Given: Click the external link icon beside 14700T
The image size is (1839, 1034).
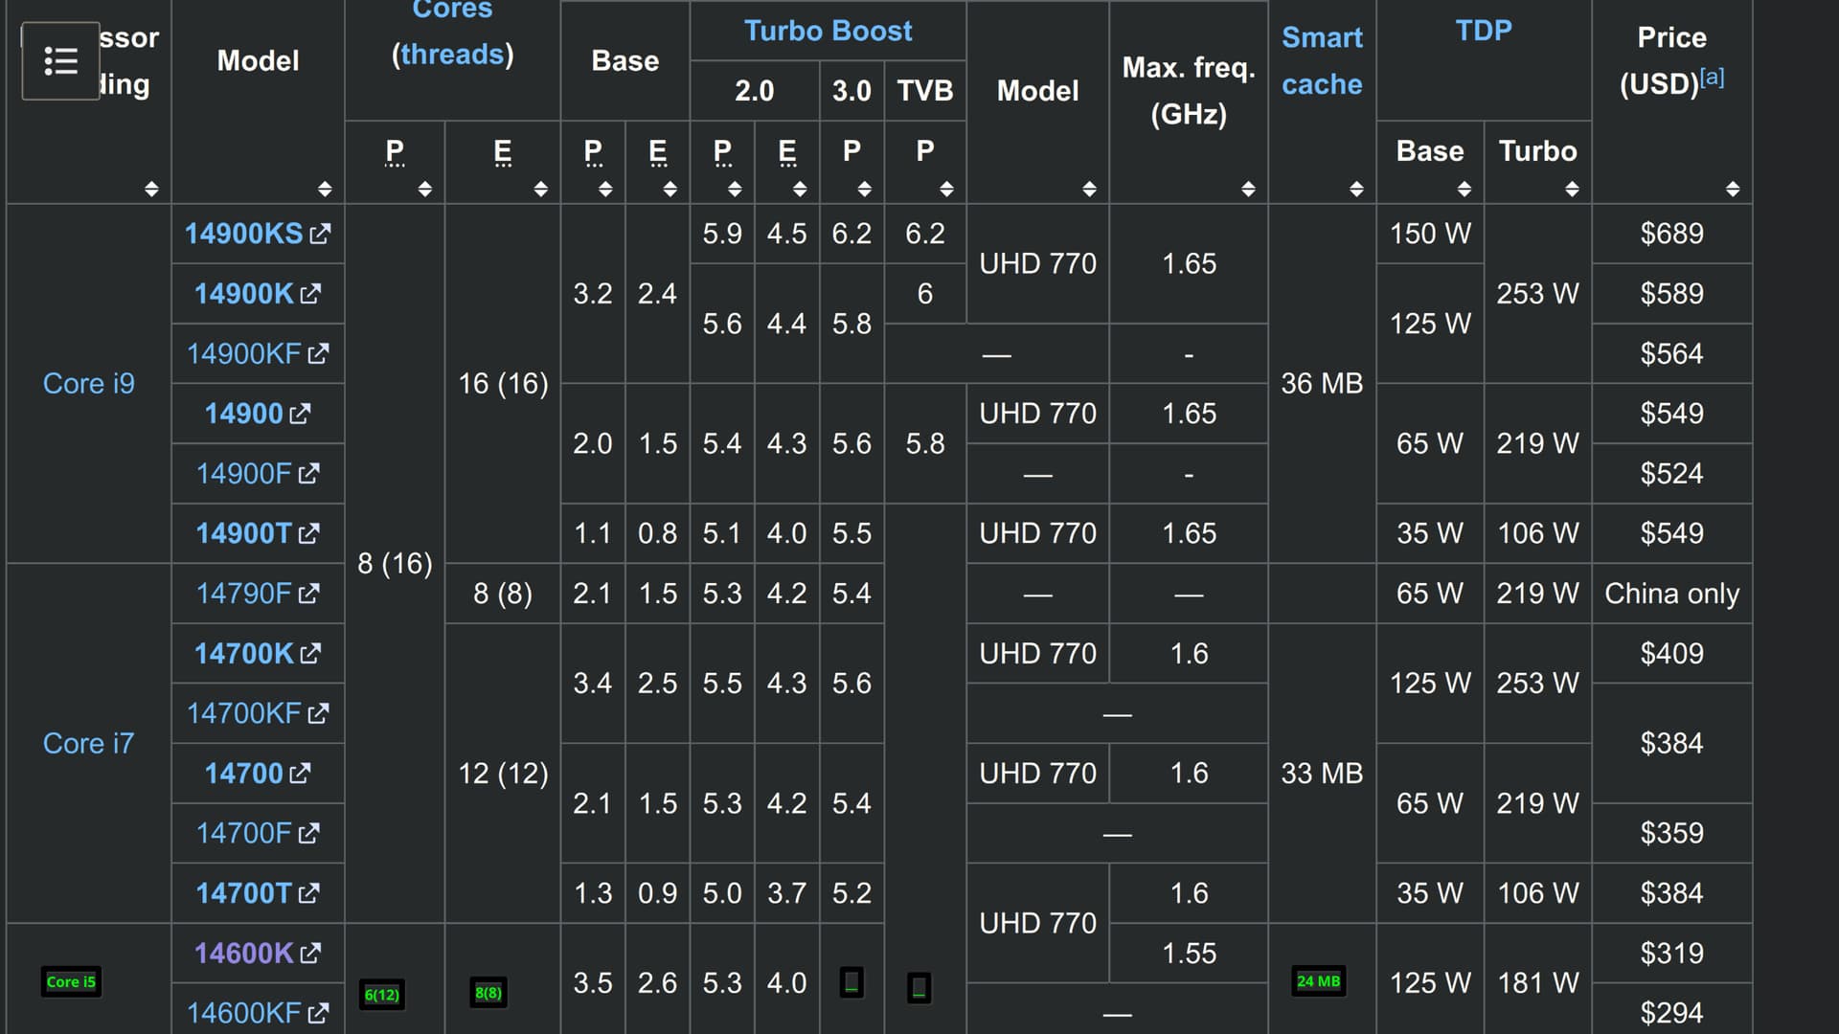Looking at the screenshot, I should pos(308,894).
